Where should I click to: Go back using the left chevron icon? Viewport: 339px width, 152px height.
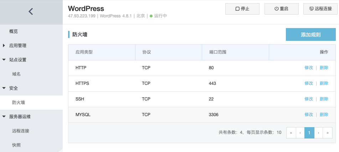(31, 11)
